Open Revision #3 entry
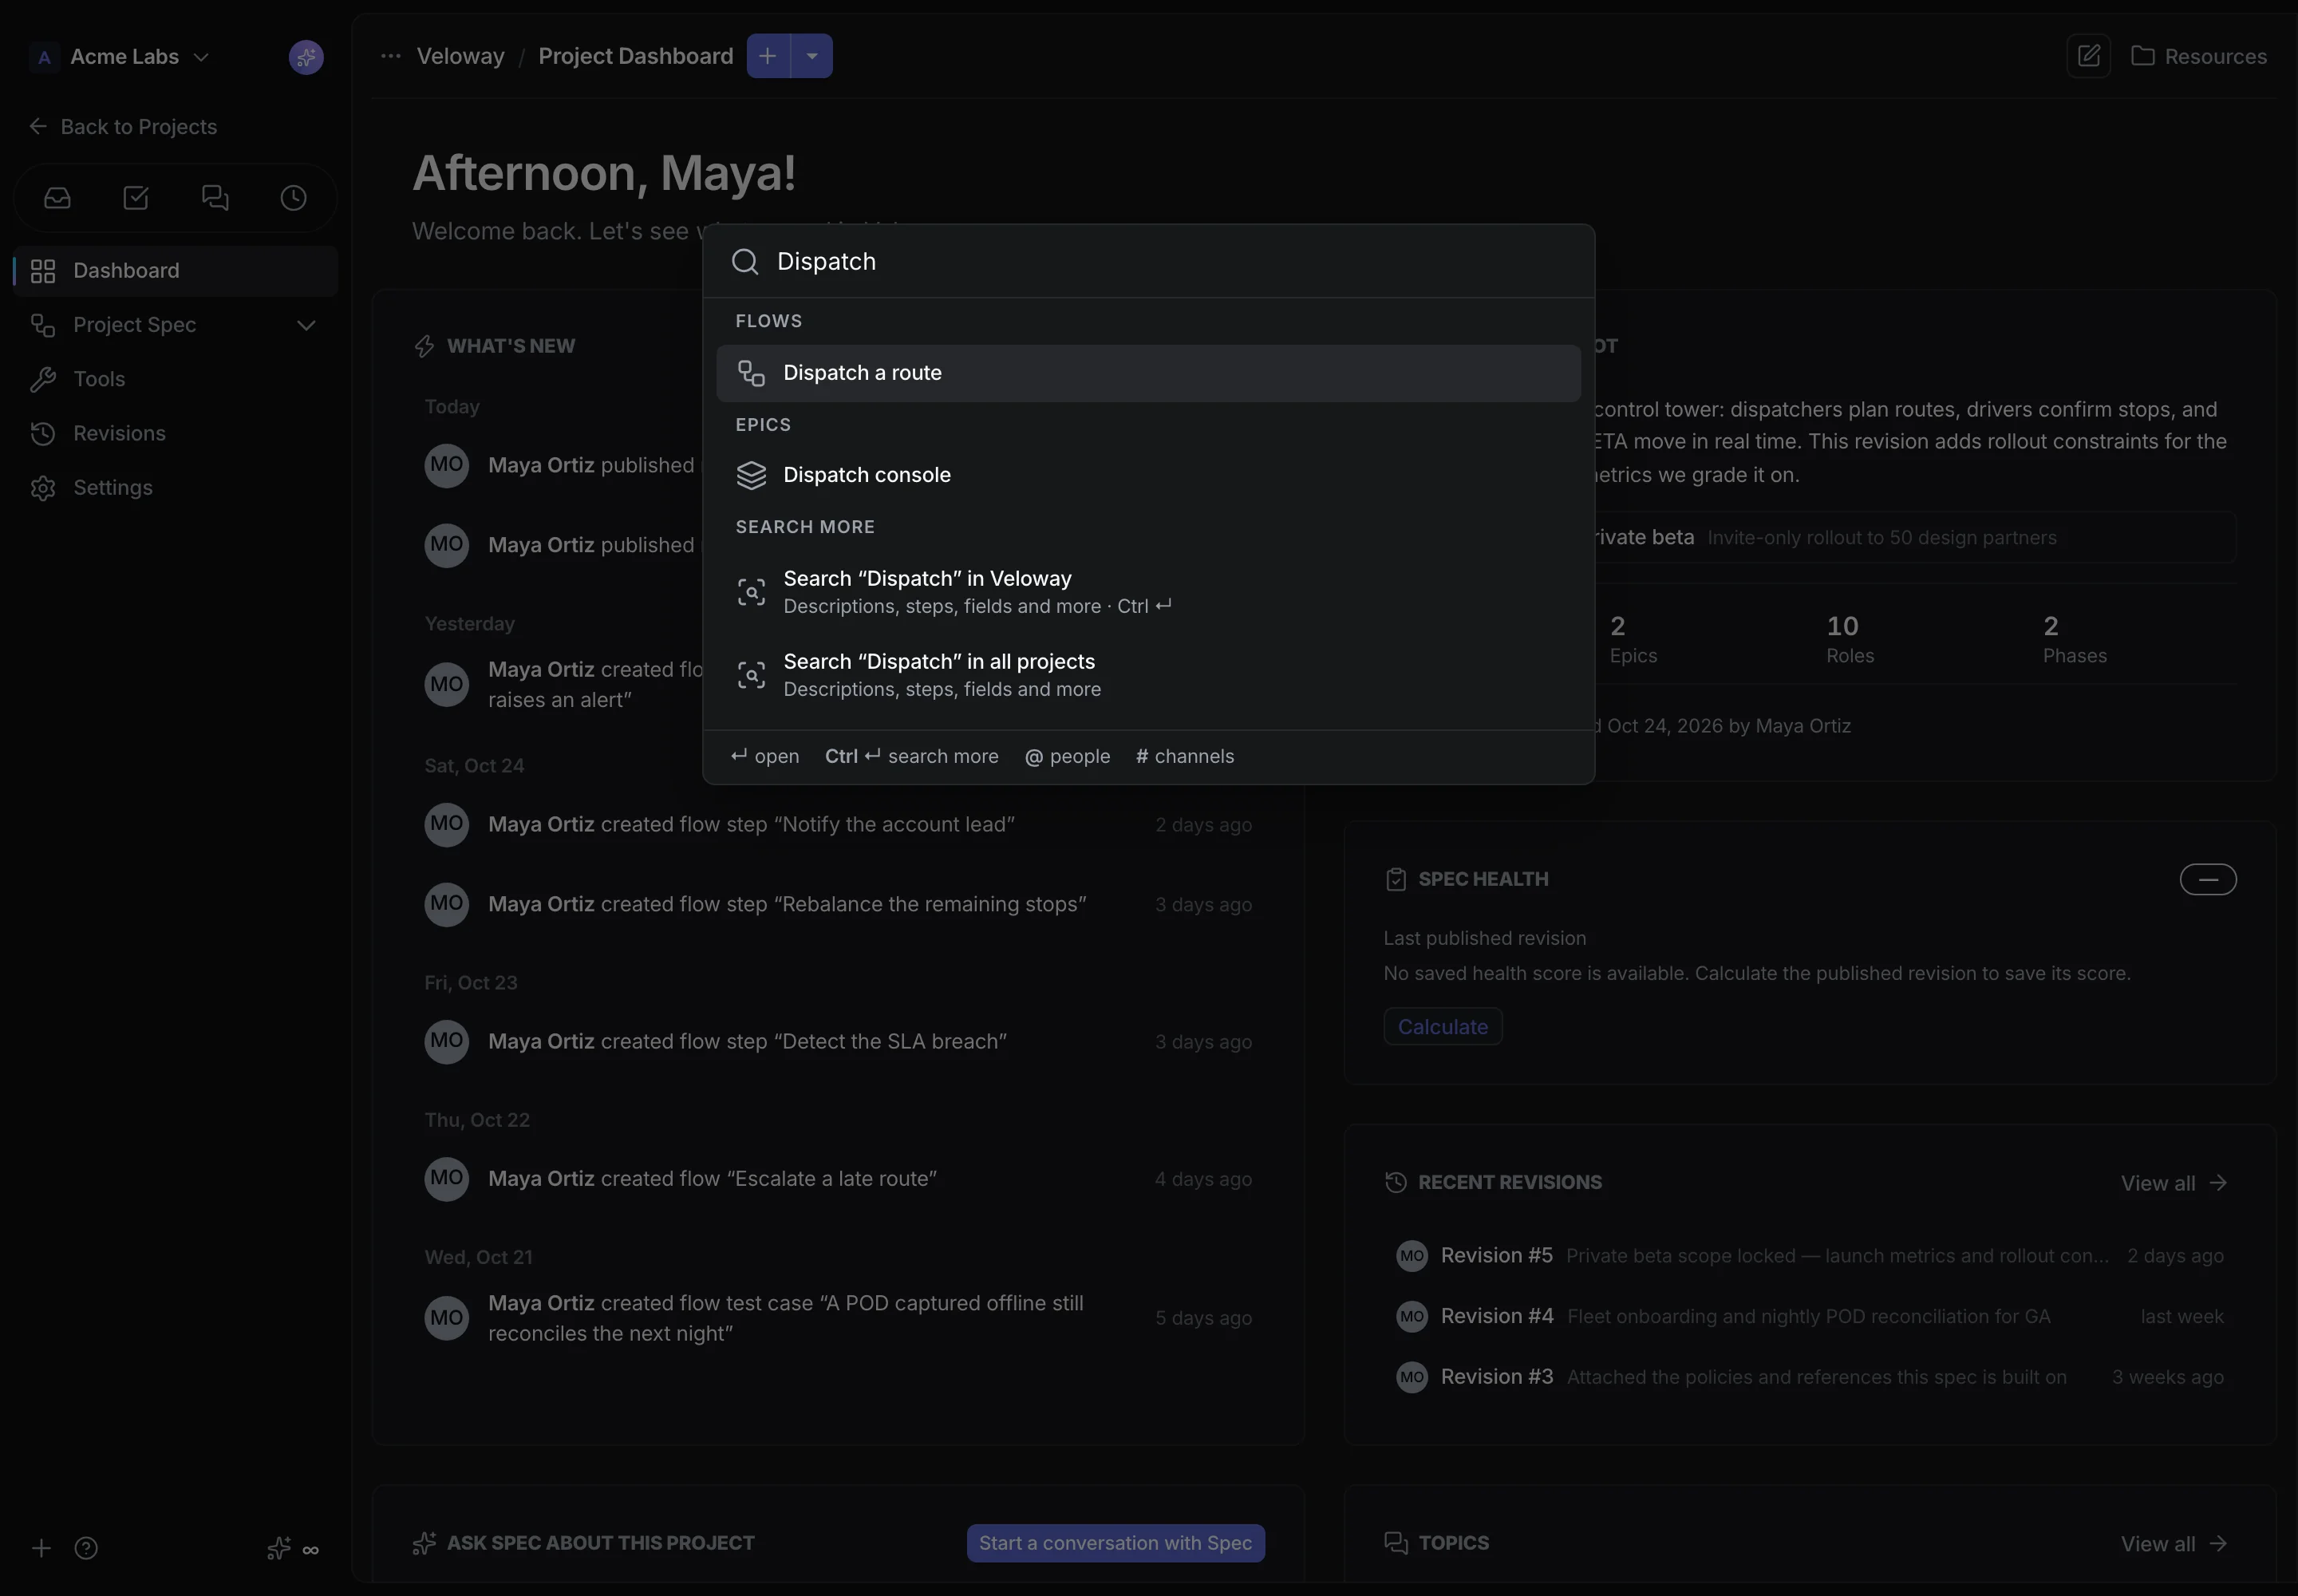Screen dimensions: 2298x1596 coord(1809,1377)
